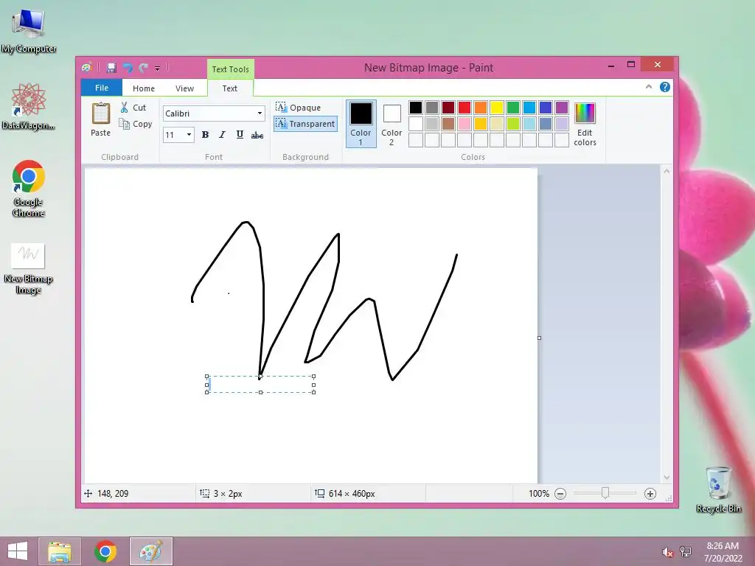Pick the black color swatch
This screenshot has height=566, width=755.
point(416,108)
